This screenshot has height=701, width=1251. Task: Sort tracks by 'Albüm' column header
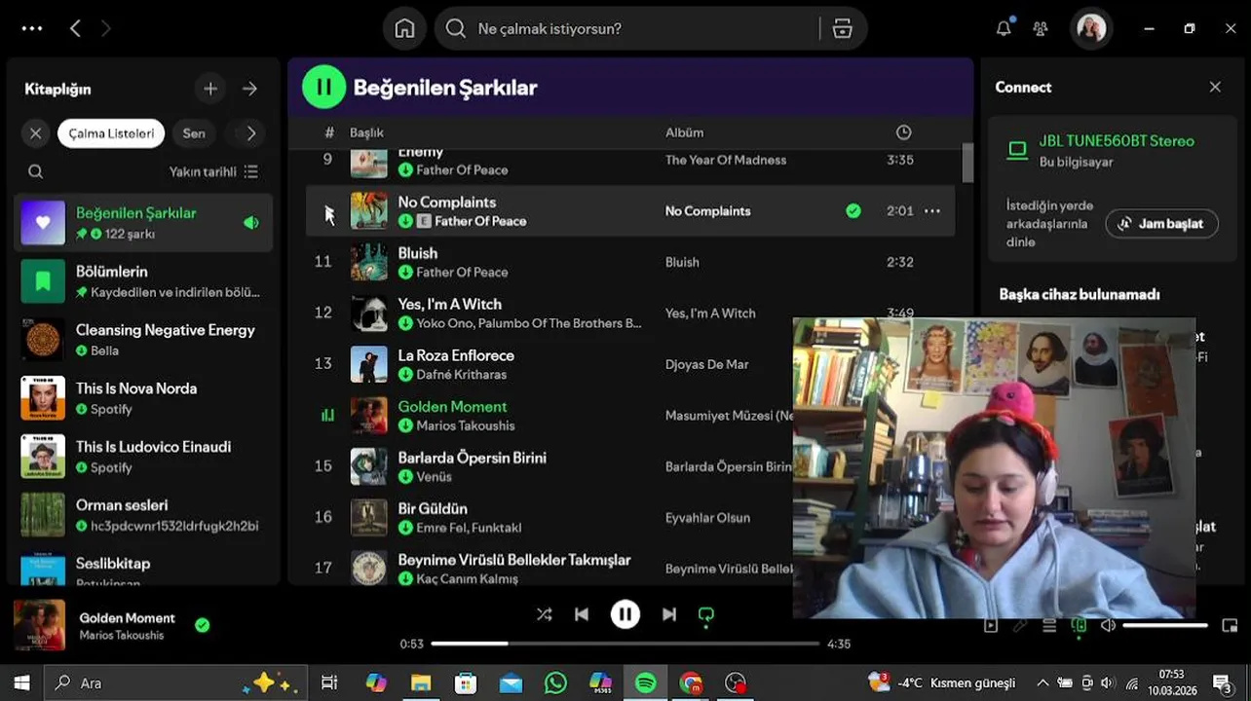[684, 132]
